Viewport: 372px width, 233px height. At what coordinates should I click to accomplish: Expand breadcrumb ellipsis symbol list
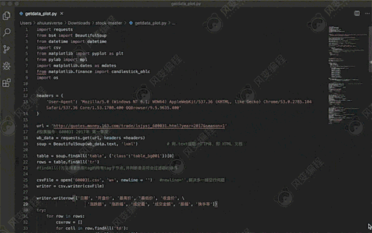pos(173,23)
